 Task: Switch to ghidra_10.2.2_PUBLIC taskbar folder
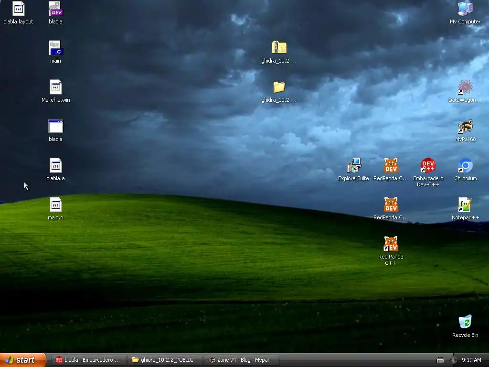pyautogui.click(x=165, y=360)
